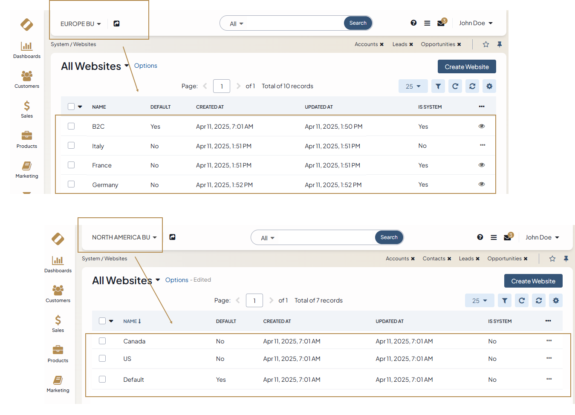Image resolution: width=575 pixels, height=415 pixels.
Task: Click refresh icon in the 7-record websites grid
Action: tap(522, 301)
